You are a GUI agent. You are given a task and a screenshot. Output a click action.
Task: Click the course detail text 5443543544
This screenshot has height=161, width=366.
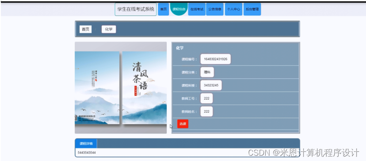point(87,153)
